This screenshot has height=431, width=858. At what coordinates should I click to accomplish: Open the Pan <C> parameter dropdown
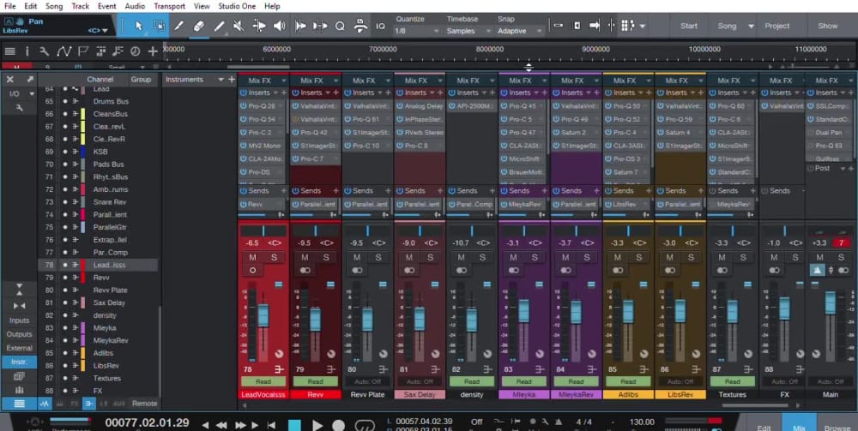tap(99, 31)
